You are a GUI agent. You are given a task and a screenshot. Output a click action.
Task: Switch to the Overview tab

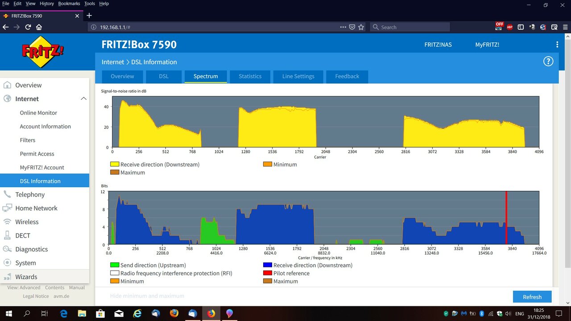click(x=122, y=76)
